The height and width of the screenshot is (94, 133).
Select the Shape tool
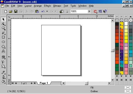click(3, 24)
